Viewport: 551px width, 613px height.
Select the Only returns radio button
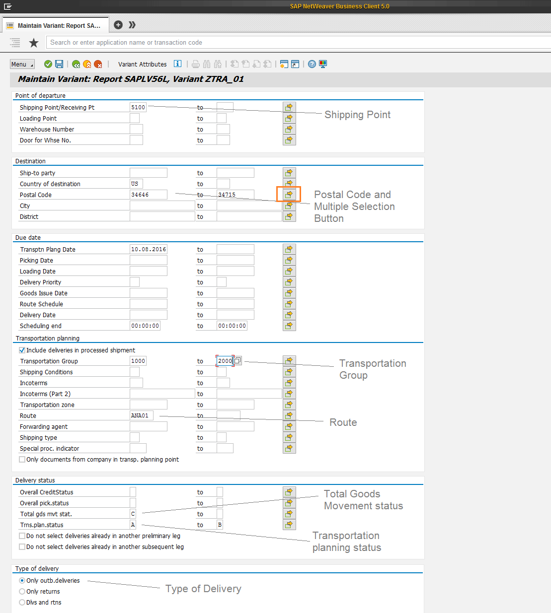click(x=22, y=591)
